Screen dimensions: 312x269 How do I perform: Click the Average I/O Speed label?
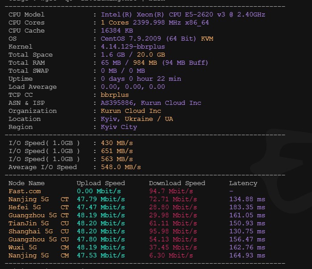pos(43,167)
